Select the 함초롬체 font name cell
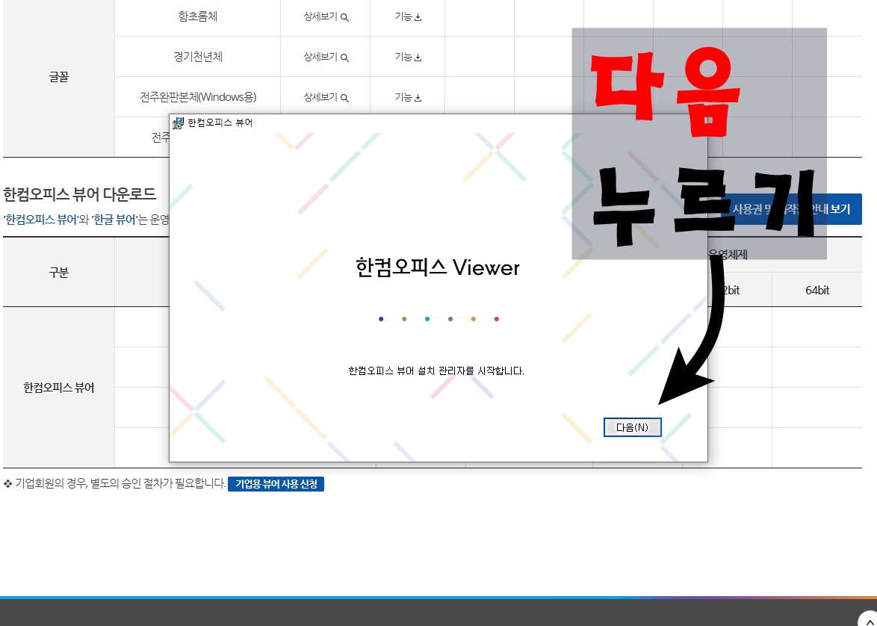This screenshot has height=626, width=877. [197, 16]
